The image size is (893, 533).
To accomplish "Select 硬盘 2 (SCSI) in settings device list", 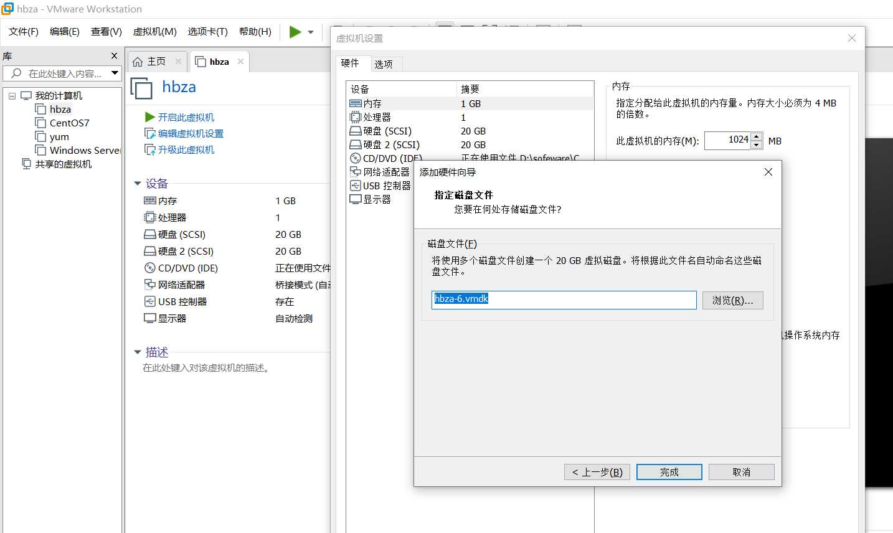I will pyautogui.click(x=470, y=144).
